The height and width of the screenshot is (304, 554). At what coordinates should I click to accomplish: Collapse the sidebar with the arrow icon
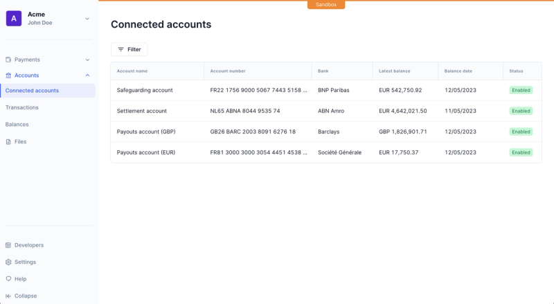[x=8, y=296]
